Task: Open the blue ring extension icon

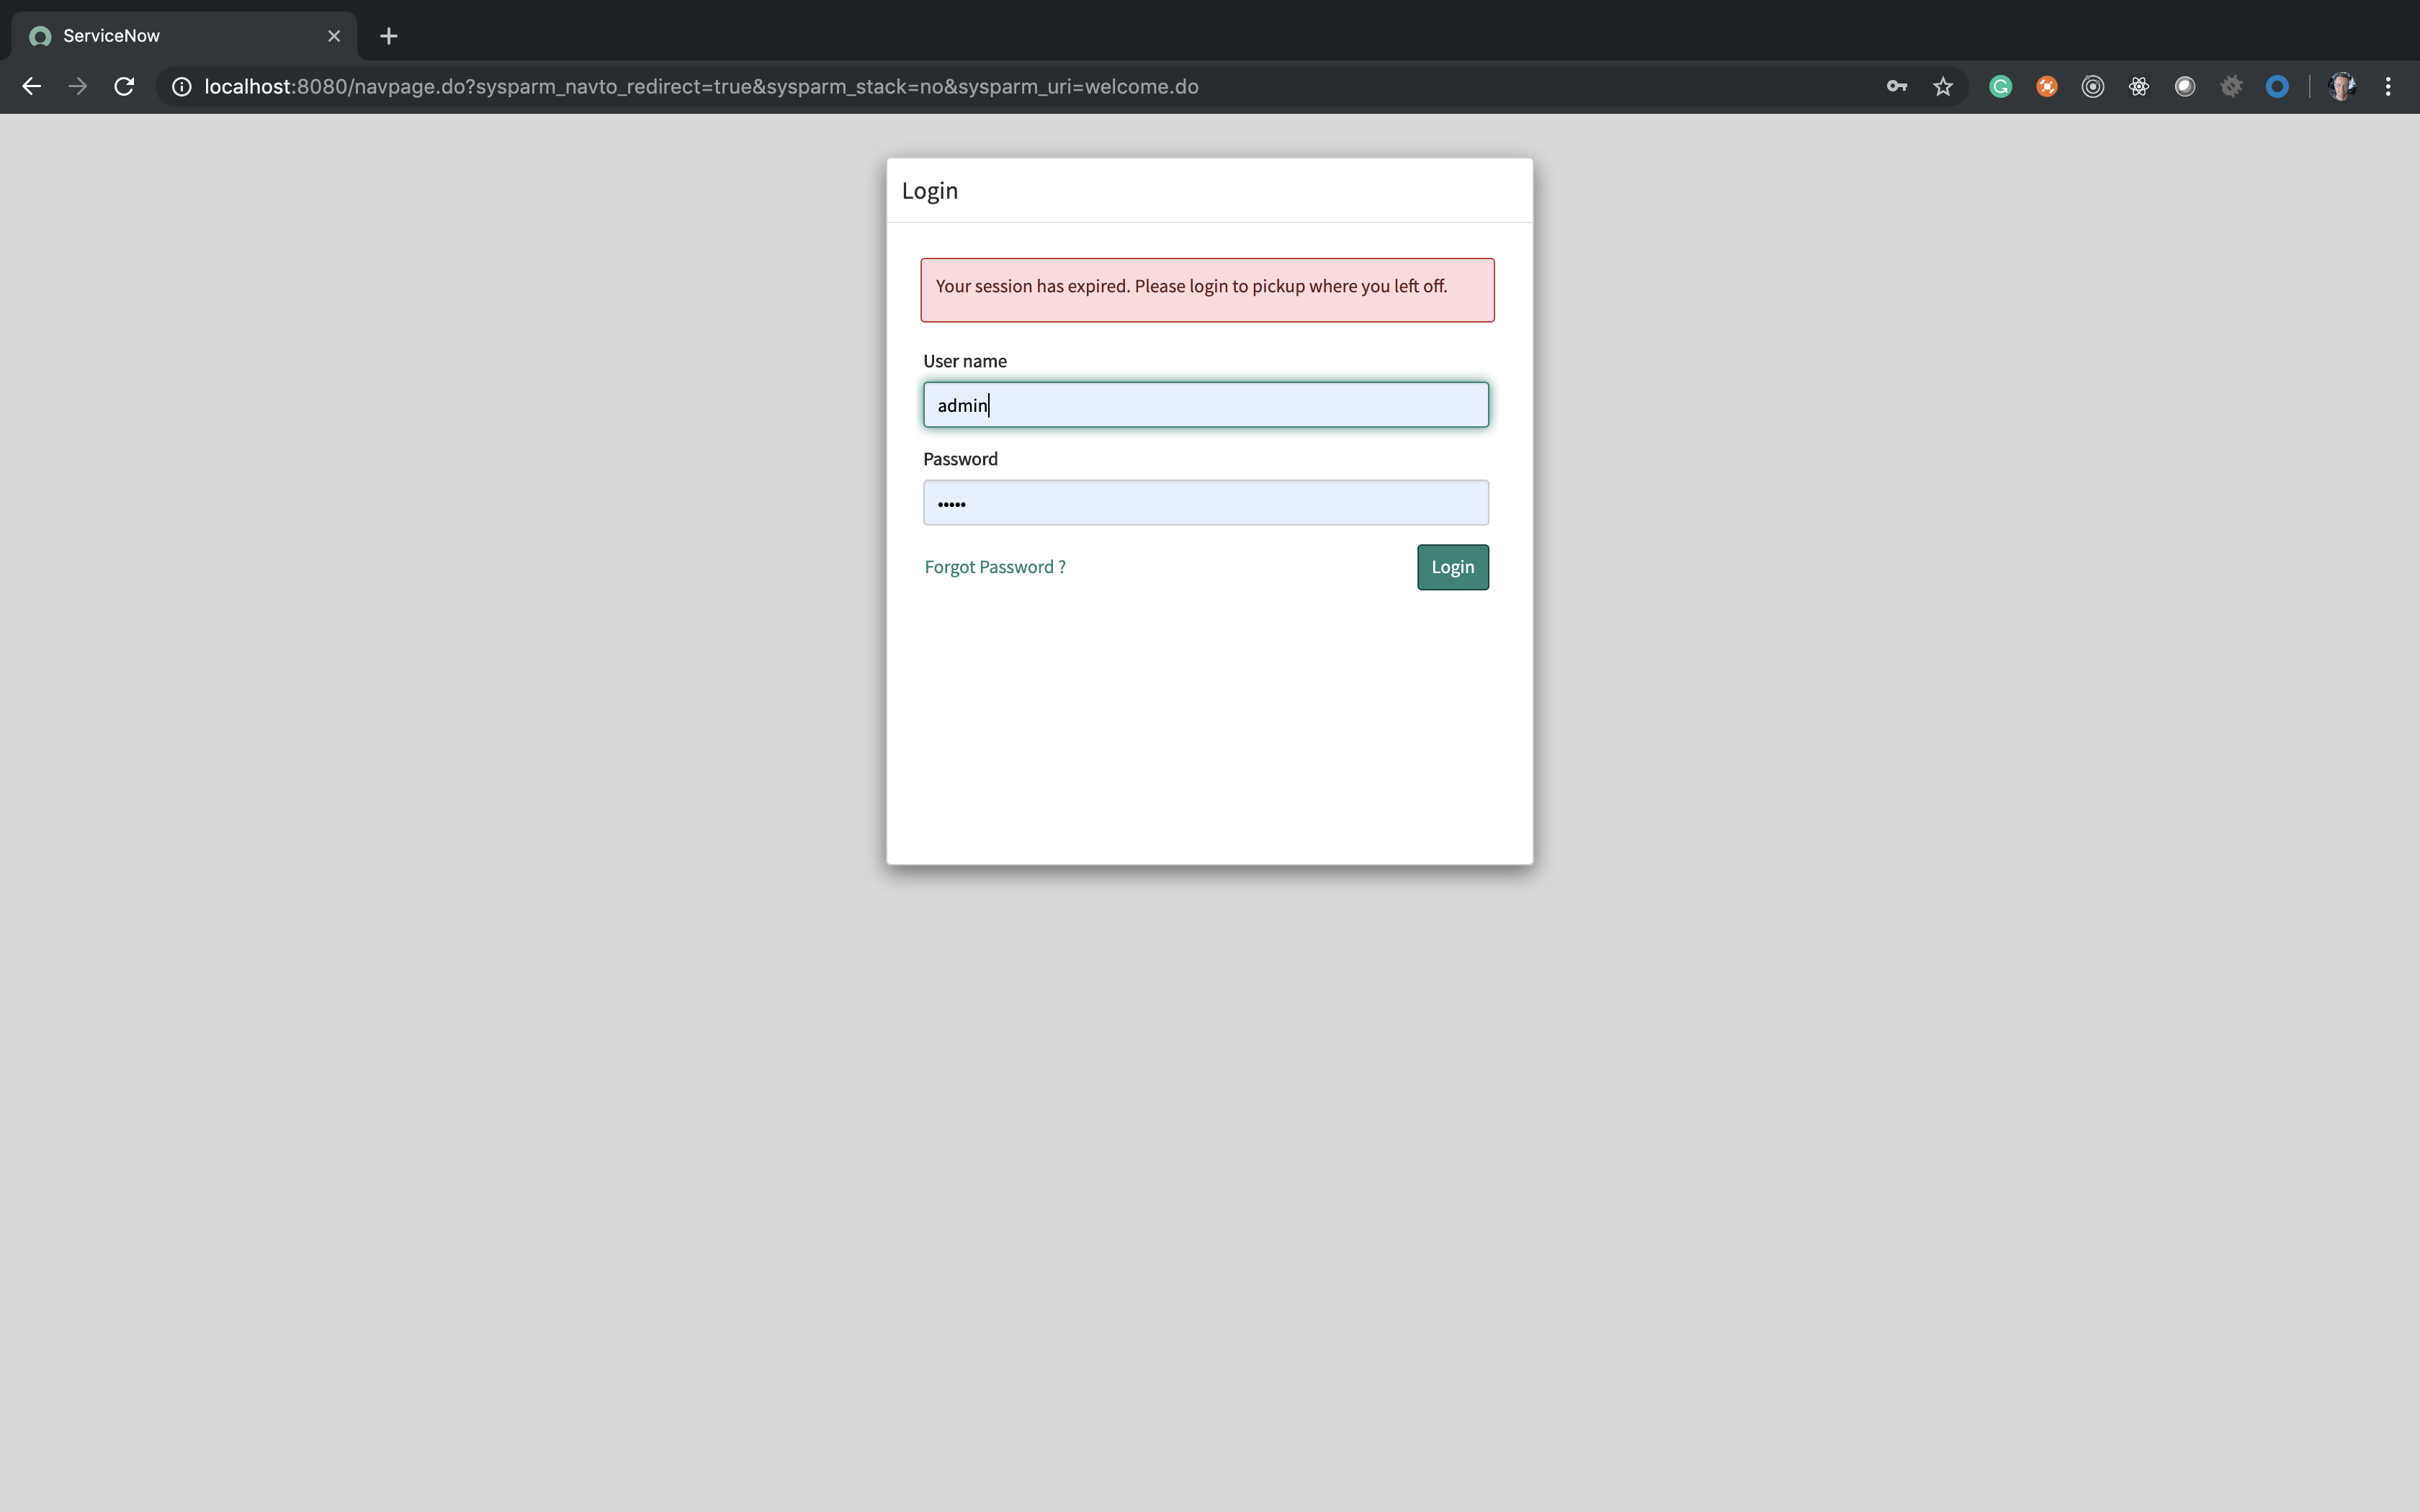Action: 2277,87
